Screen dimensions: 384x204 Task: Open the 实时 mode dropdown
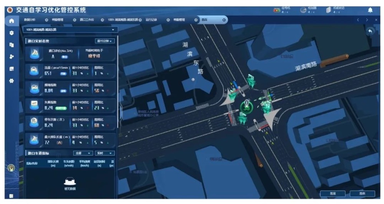[x=105, y=153]
